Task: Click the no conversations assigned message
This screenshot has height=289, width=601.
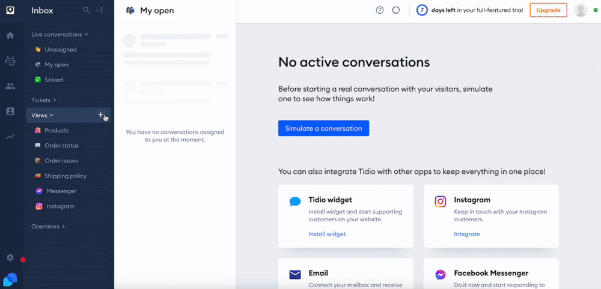Action: point(175,136)
